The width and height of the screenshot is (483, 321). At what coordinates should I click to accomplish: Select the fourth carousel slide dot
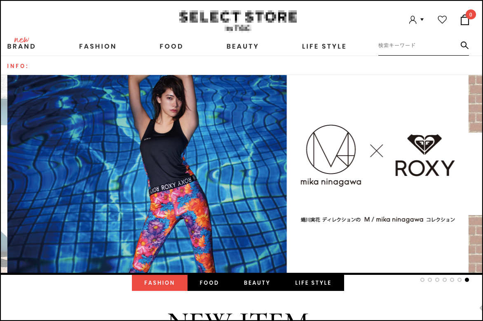coord(445,280)
